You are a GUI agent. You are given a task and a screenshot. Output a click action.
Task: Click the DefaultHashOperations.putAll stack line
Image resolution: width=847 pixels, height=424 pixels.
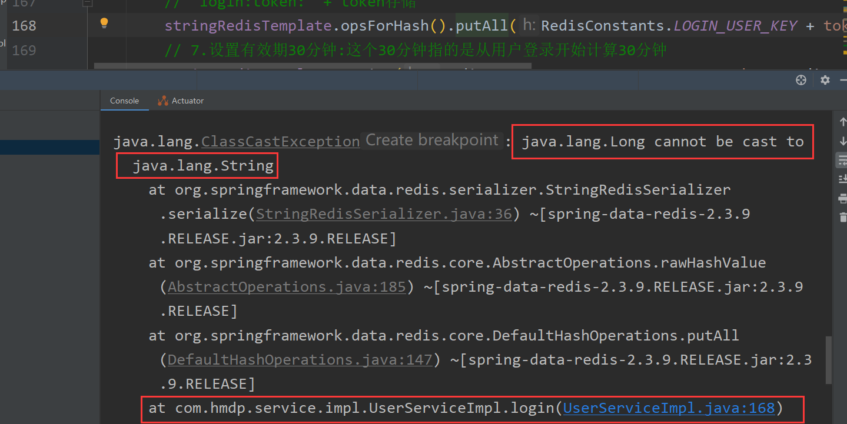443,335
